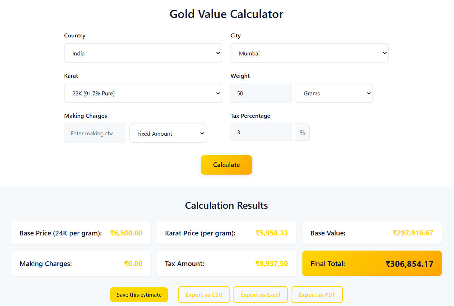
Task: Open the Fixed Amount making charges dropdown
Action: [x=167, y=133]
